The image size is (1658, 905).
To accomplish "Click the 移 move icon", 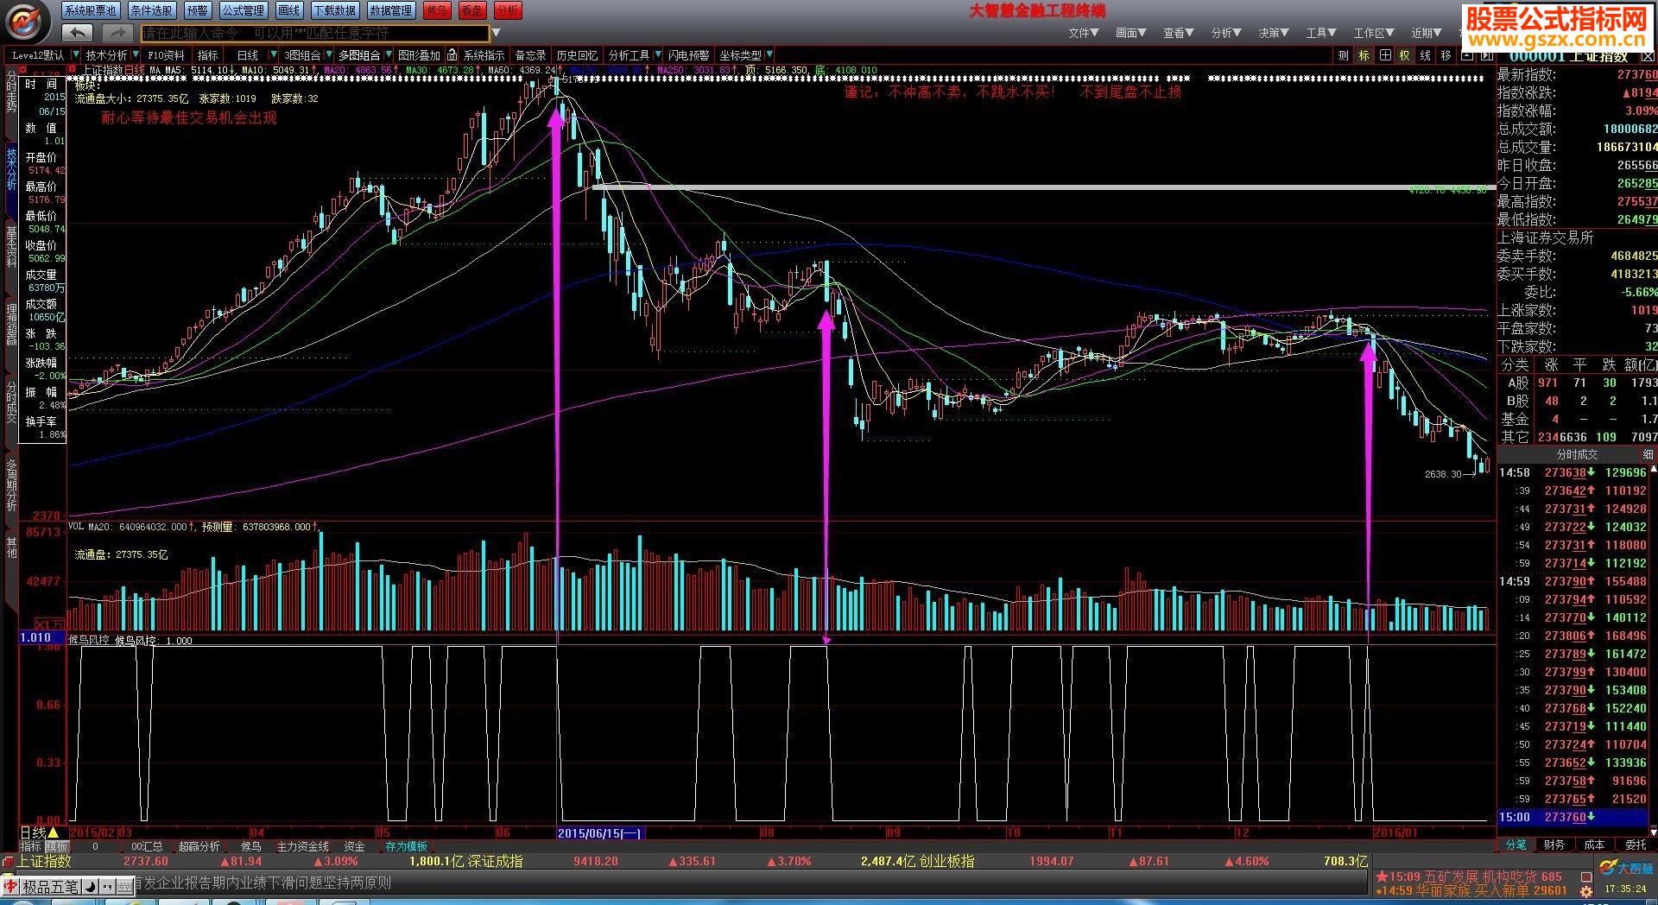I will (1446, 55).
